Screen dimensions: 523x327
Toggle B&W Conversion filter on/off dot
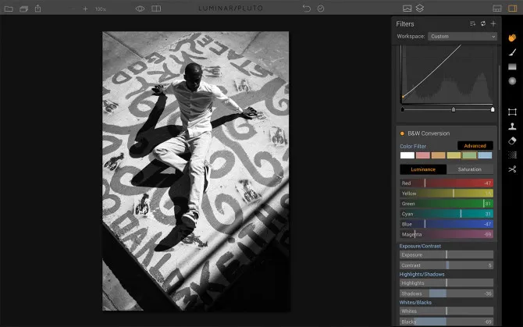click(x=402, y=133)
